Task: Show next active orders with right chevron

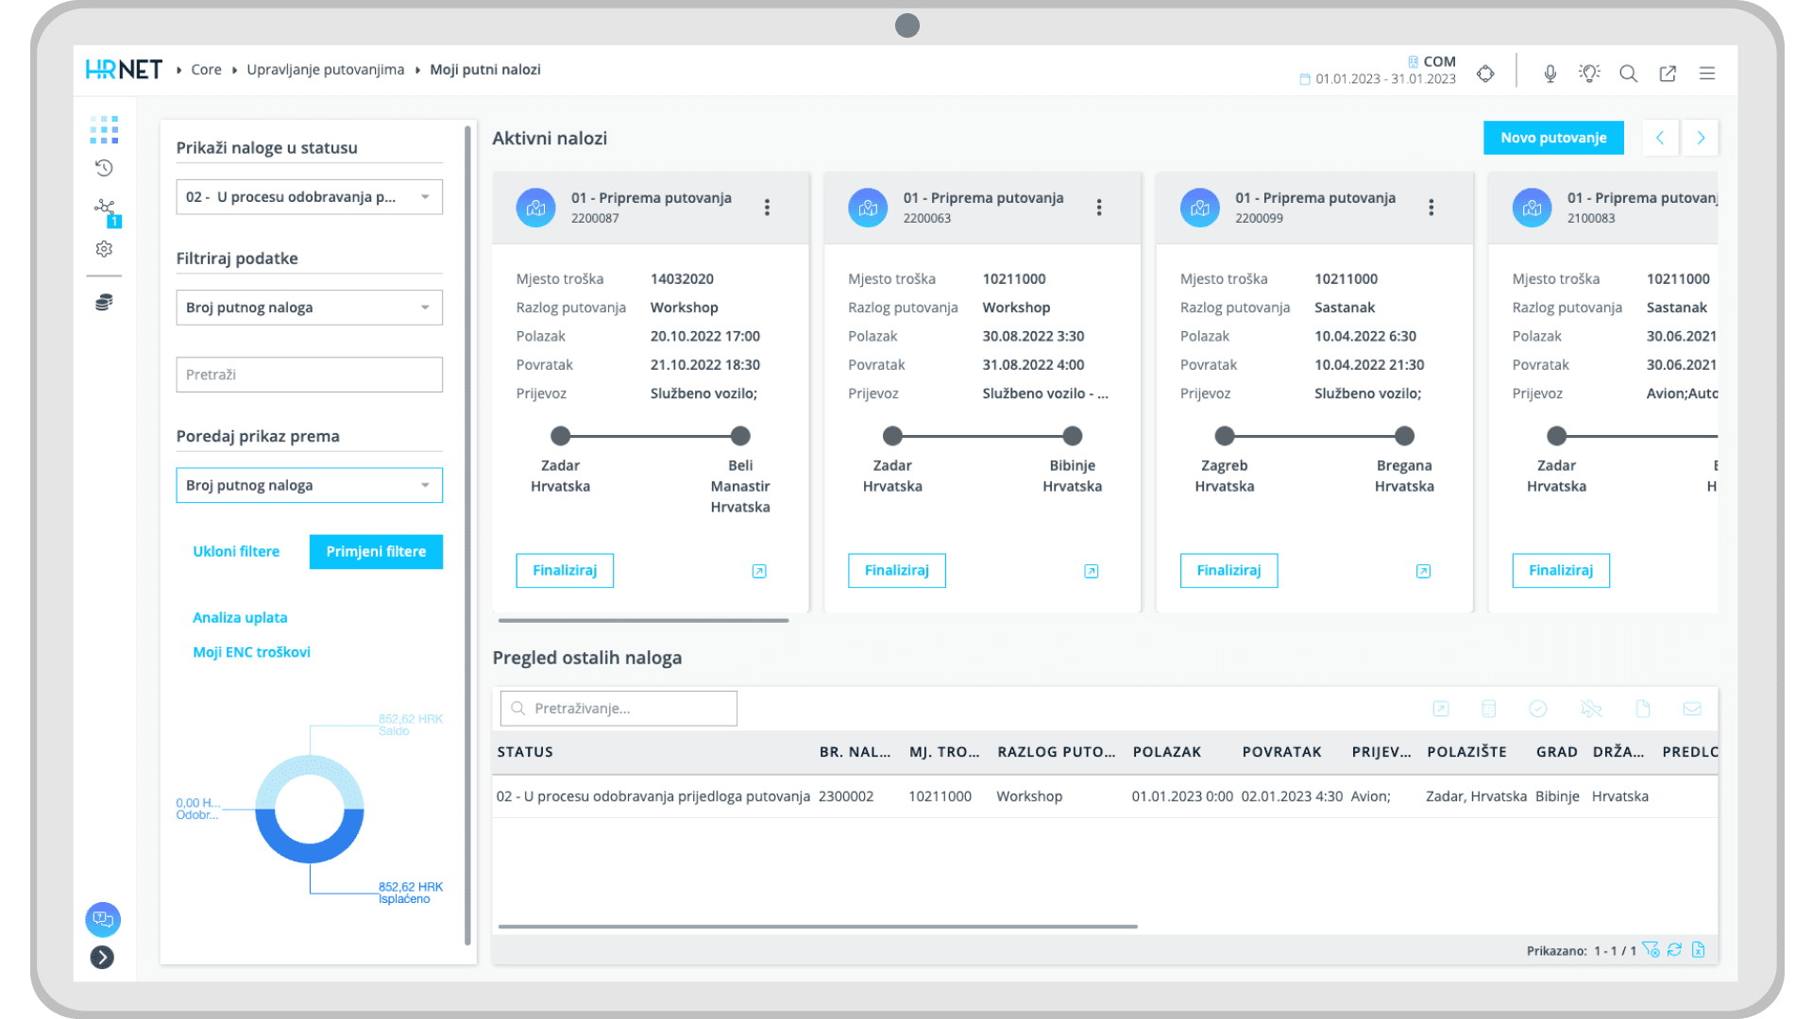Action: 1701,138
